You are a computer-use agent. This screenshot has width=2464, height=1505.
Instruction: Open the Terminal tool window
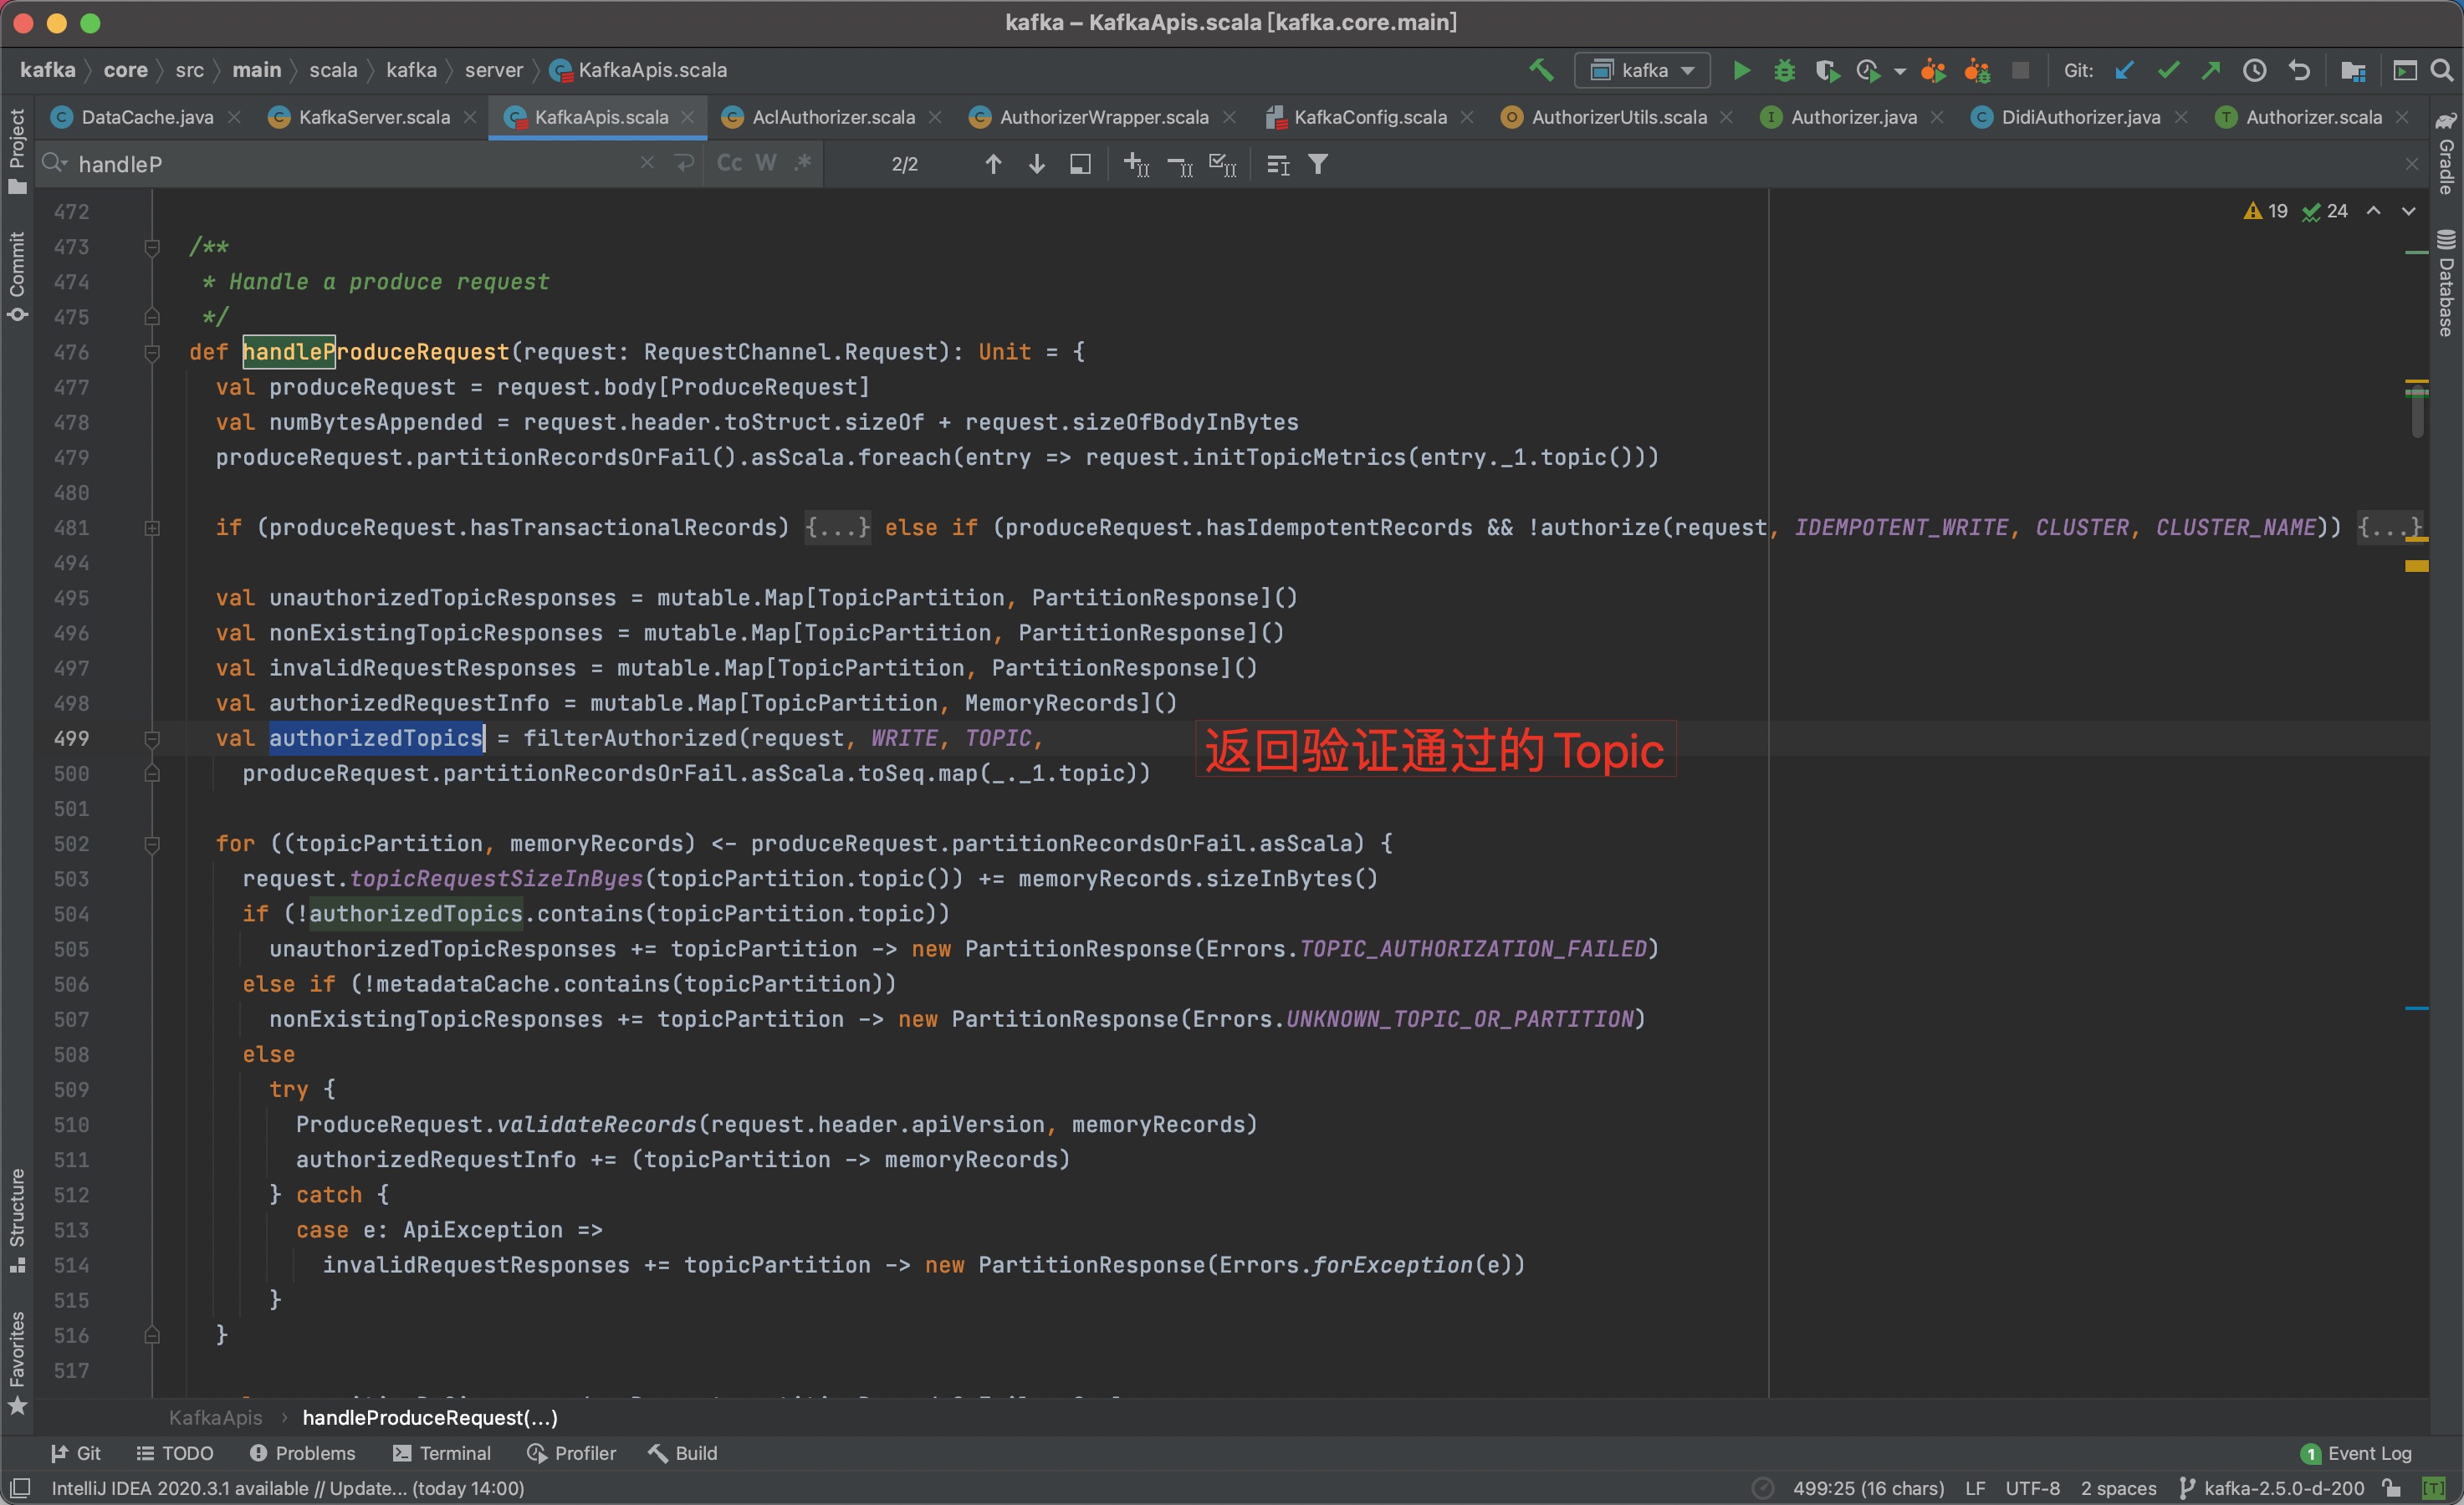click(x=442, y=1453)
